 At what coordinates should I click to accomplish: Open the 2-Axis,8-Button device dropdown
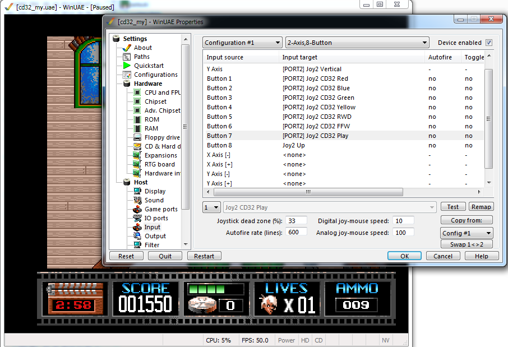coord(357,43)
